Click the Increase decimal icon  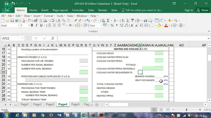121,26
